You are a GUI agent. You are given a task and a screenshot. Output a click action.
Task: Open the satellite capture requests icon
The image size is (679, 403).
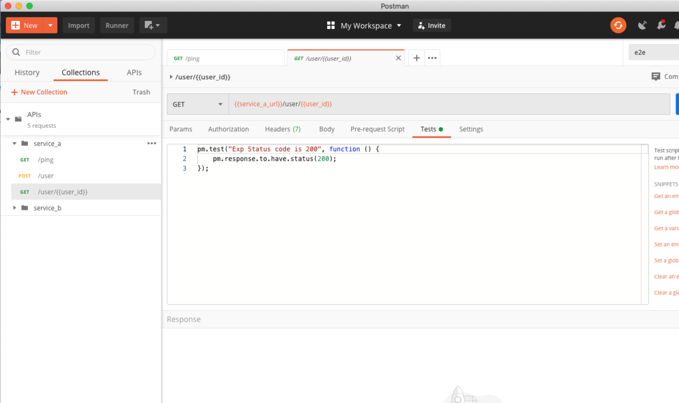(x=642, y=25)
